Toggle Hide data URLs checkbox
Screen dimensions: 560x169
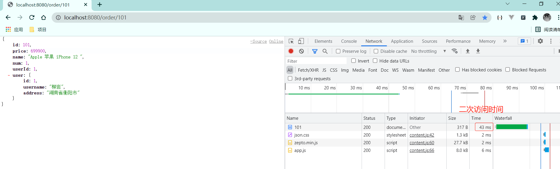(x=375, y=60)
